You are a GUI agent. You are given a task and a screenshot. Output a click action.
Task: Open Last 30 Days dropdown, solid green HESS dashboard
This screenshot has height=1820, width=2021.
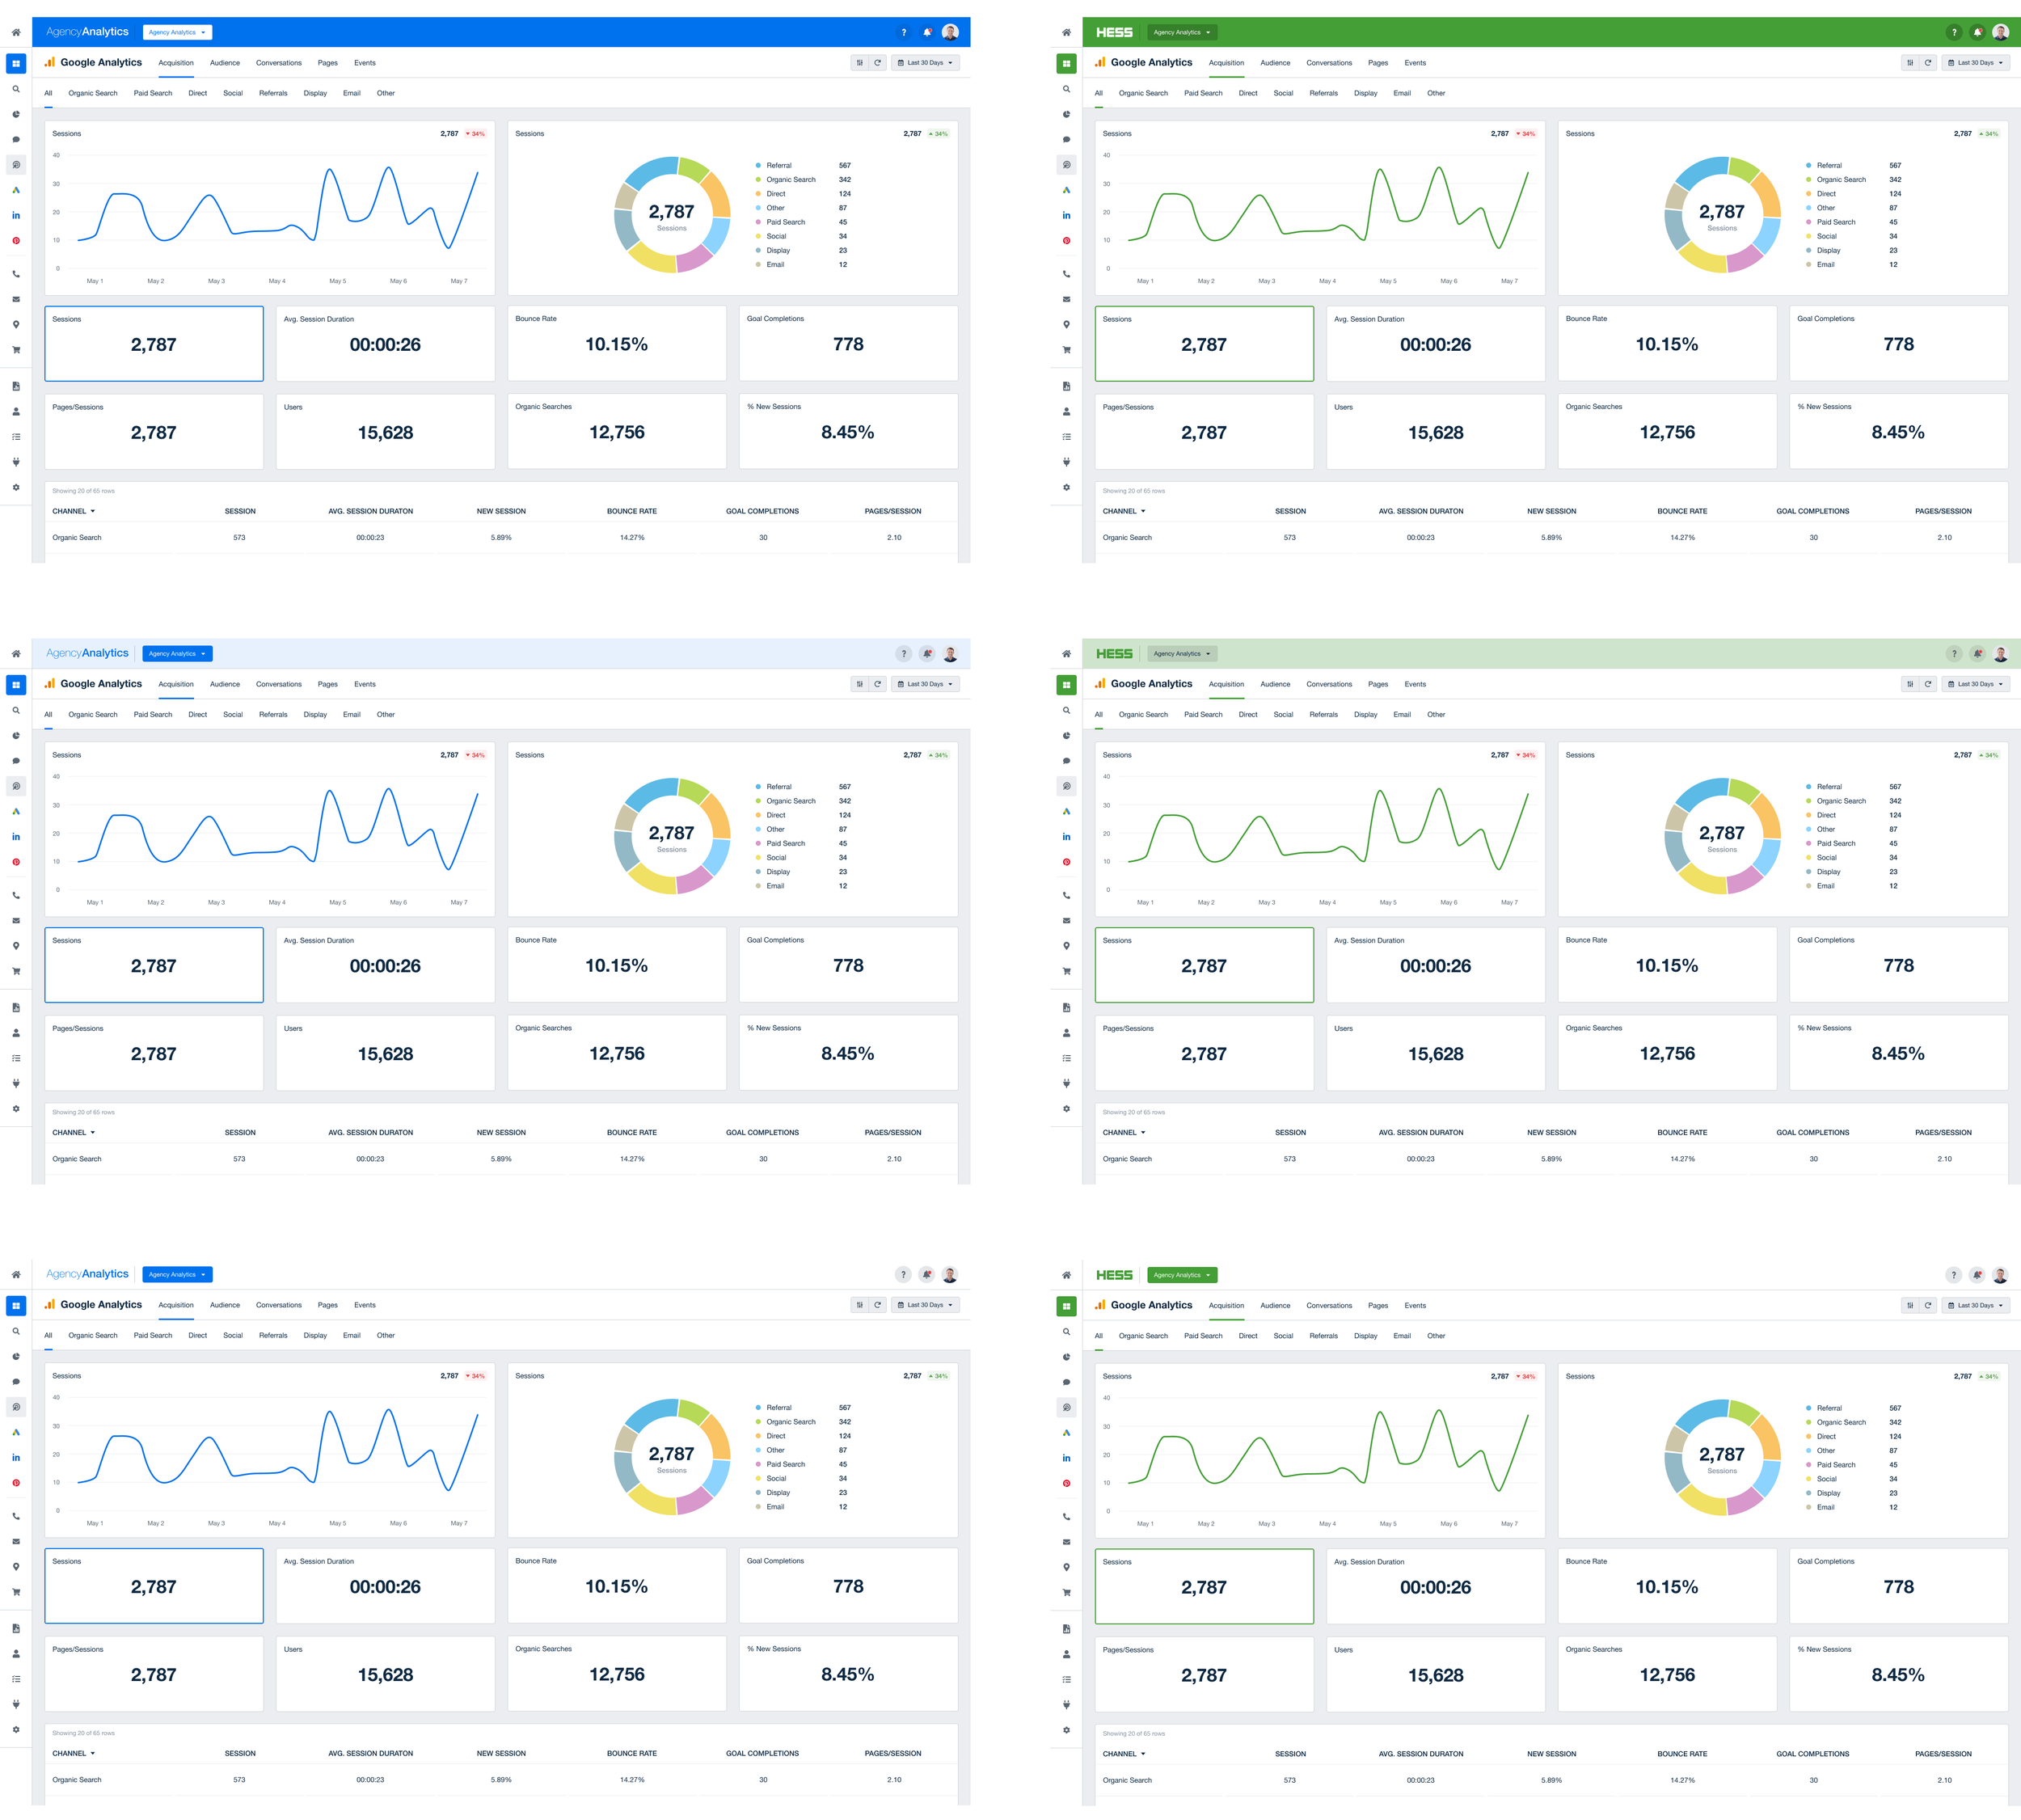1975,63
